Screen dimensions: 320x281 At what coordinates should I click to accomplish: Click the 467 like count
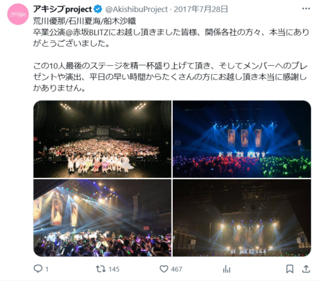point(177,269)
